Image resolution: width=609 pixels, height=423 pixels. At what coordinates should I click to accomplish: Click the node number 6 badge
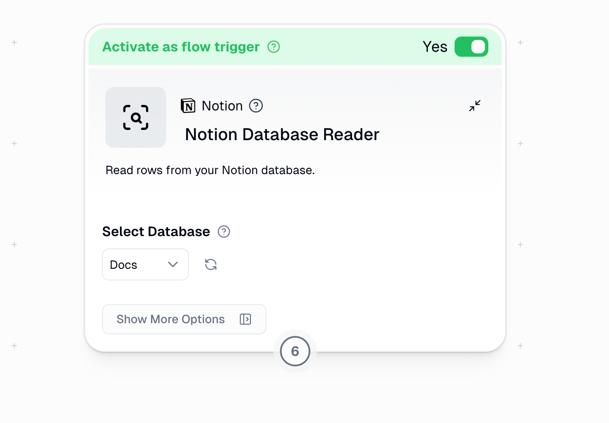(x=295, y=351)
